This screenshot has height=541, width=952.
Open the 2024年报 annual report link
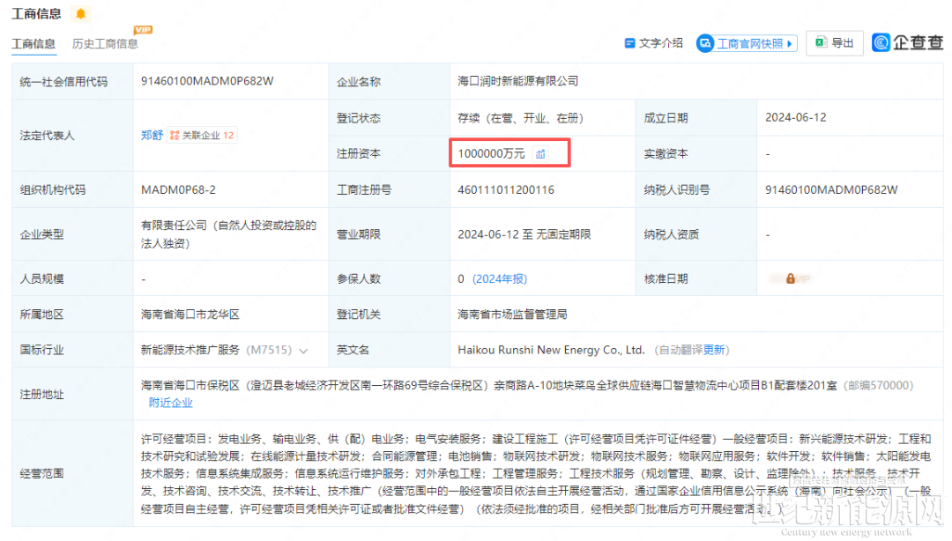(x=500, y=278)
